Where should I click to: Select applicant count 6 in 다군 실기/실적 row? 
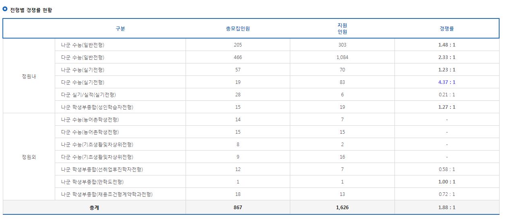[342, 95]
